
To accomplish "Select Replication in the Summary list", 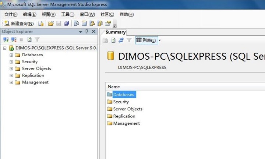I will click(x=124, y=116).
